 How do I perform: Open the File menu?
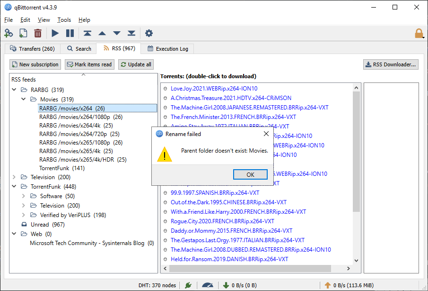(9, 20)
